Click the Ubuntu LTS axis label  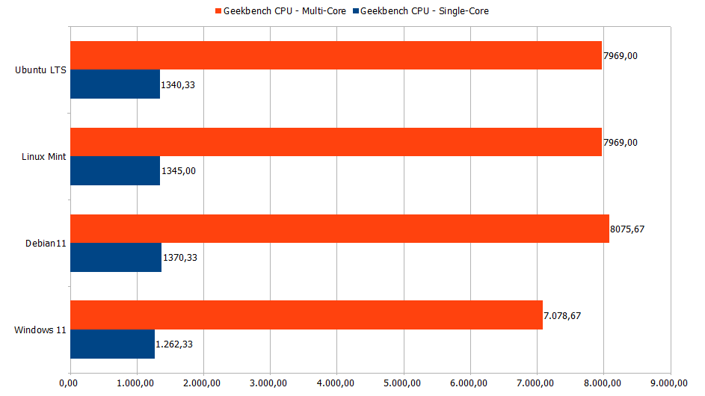click(x=40, y=70)
